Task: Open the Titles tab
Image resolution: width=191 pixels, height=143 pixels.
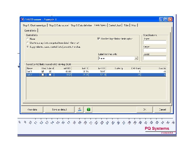Action: click(x=126, y=25)
